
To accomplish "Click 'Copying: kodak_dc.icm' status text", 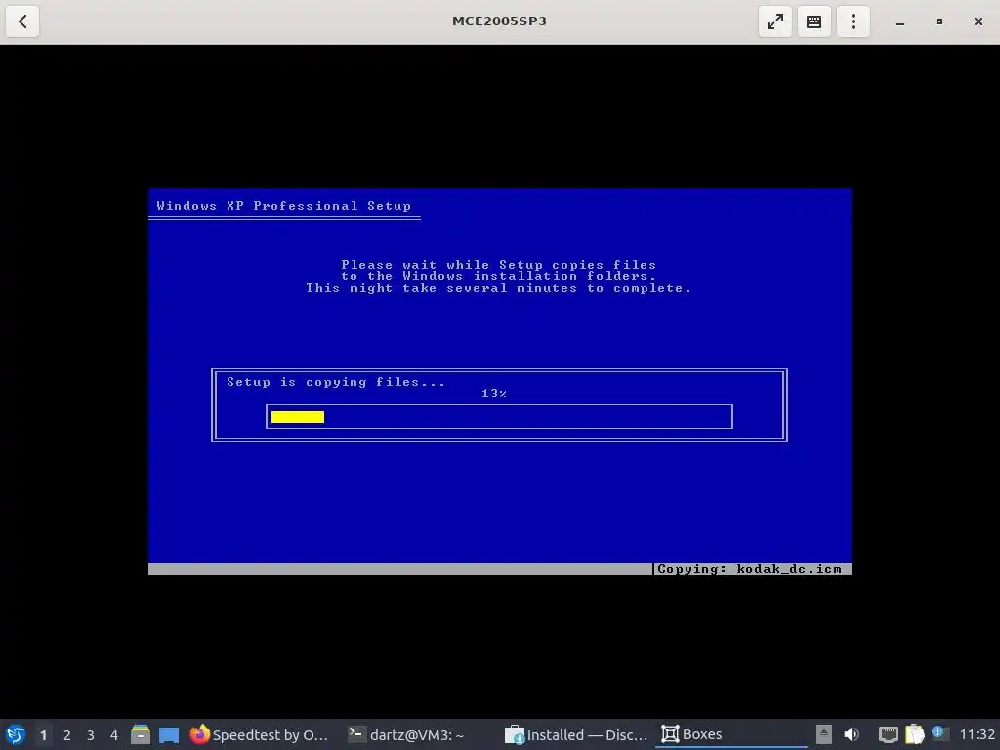I will coord(749,569).
